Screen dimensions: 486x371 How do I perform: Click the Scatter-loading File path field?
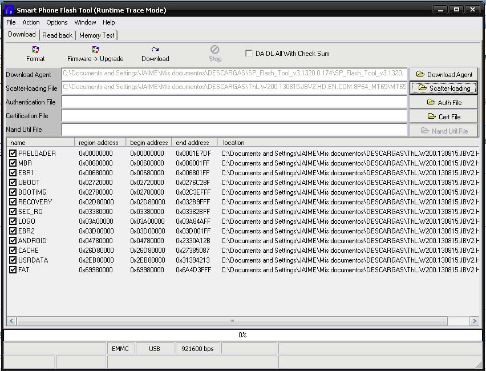click(234, 88)
